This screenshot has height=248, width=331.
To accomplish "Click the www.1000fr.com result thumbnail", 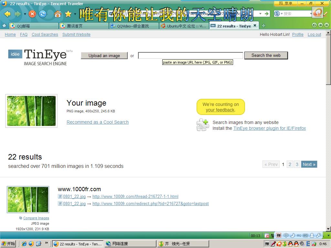I will [x=28, y=200].
